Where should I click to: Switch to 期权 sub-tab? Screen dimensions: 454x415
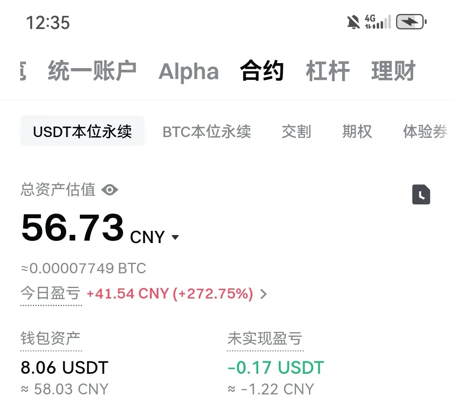pos(357,132)
